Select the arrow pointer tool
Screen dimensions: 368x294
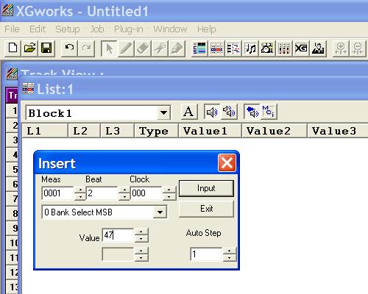click(109, 48)
